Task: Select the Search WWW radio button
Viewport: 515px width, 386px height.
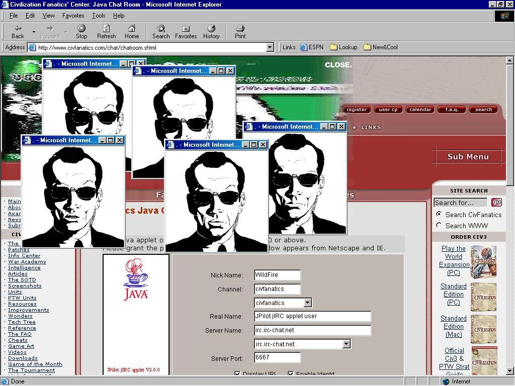Action: [x=439, y=225]
